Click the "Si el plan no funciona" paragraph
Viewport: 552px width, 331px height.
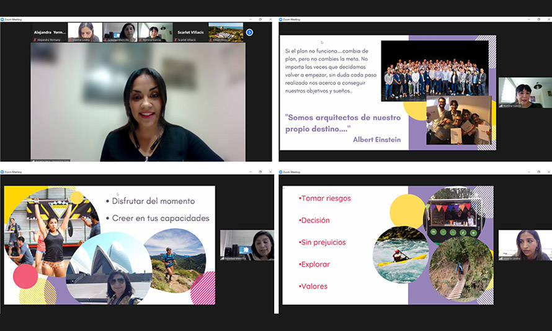(x=331, y=71)
